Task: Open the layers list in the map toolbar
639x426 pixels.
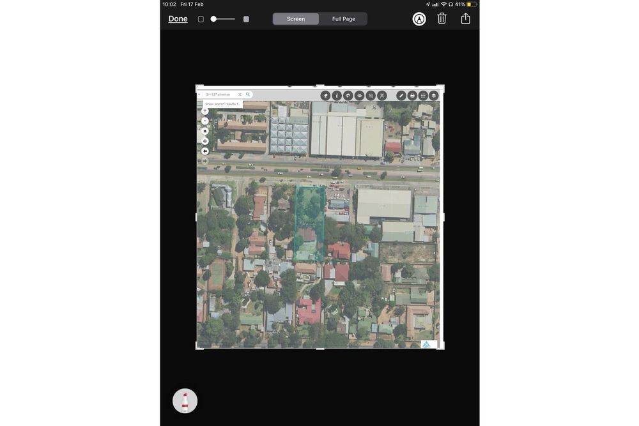Action: click(423, 96)
